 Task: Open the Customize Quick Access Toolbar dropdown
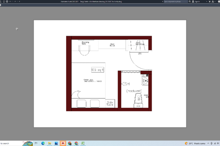click(x=20, y=2)
